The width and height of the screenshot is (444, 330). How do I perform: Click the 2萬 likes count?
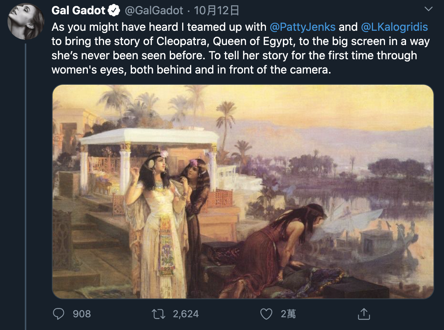[x=288, y=313]
